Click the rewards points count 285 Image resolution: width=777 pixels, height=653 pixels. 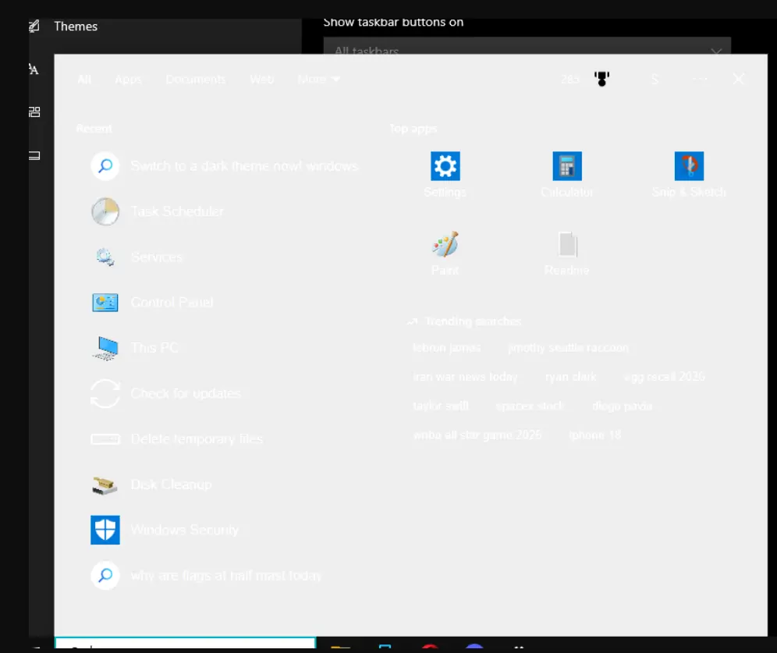569,80
